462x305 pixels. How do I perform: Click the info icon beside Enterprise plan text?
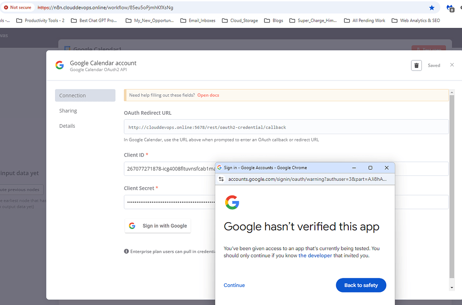click(x=126, y=251)
